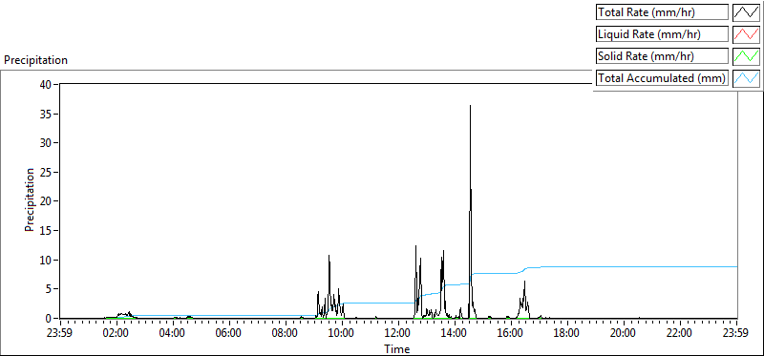Click the 12:00 x-axis time label
Image resolution: width=764 pixels, height=356 pixels.
[x=398, y=334]
